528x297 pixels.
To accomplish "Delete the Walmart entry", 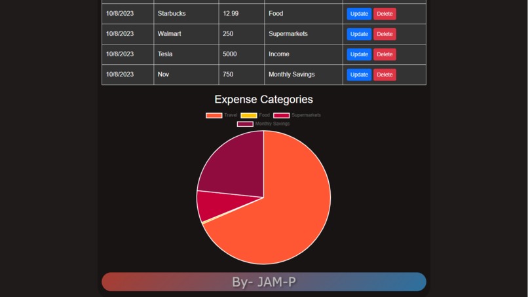I will pyautogui.click(x=385, y=34).
